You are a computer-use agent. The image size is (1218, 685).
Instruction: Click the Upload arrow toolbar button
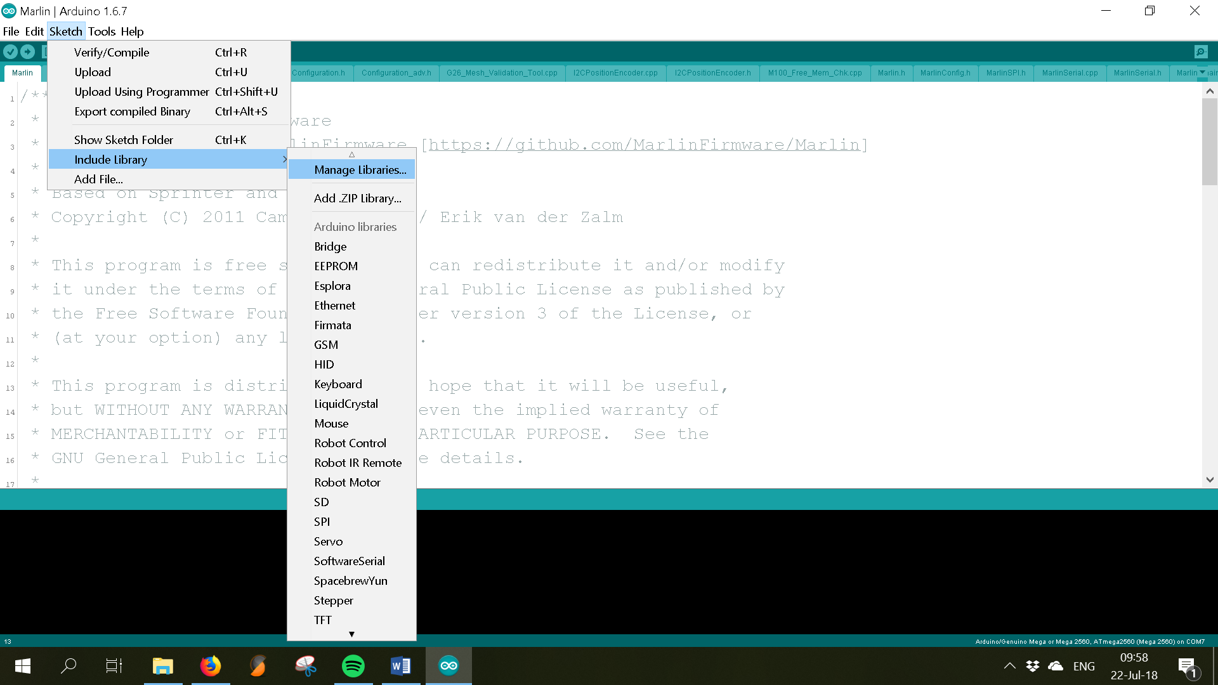tap(28, 52)
